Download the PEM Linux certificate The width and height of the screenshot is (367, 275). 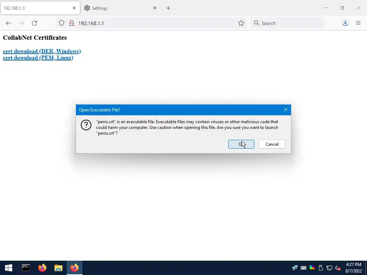[38, 58]
